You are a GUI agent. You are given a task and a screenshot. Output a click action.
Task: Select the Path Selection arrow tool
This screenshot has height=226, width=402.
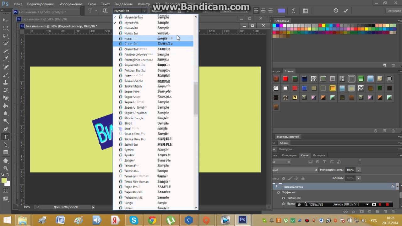click(6, 145)
